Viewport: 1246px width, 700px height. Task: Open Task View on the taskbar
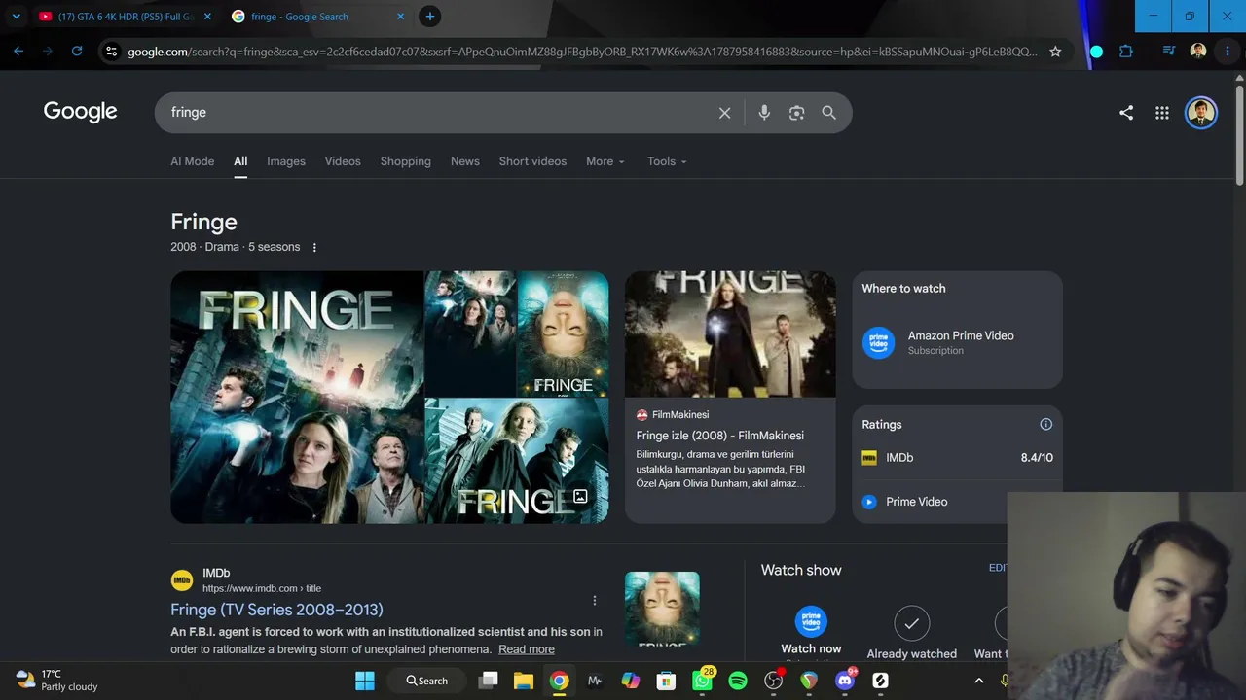point(489,681)
